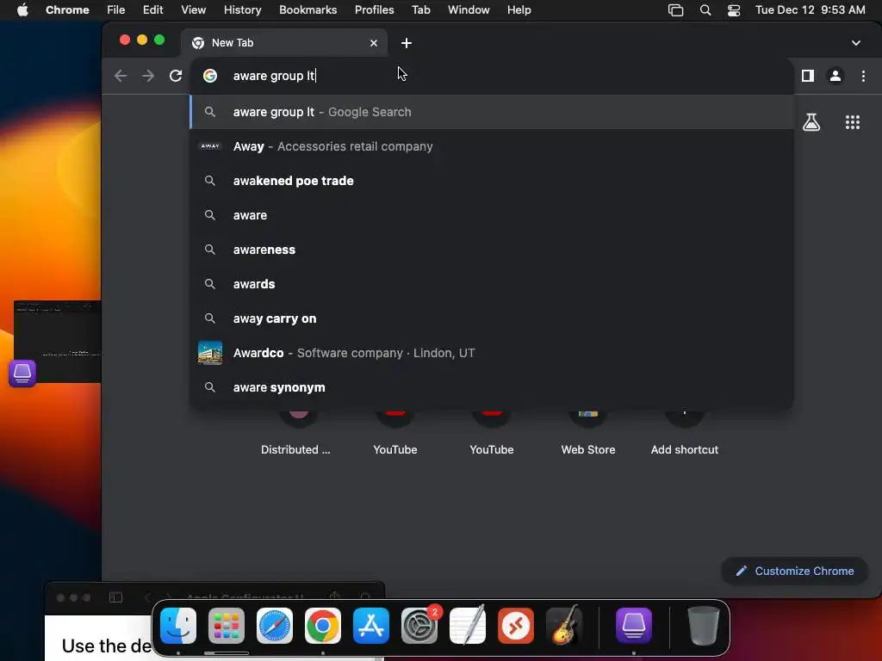Open the 'Distributed ...' shortcut
Screen dimensions: 882x661
click(x=296, y=433)
